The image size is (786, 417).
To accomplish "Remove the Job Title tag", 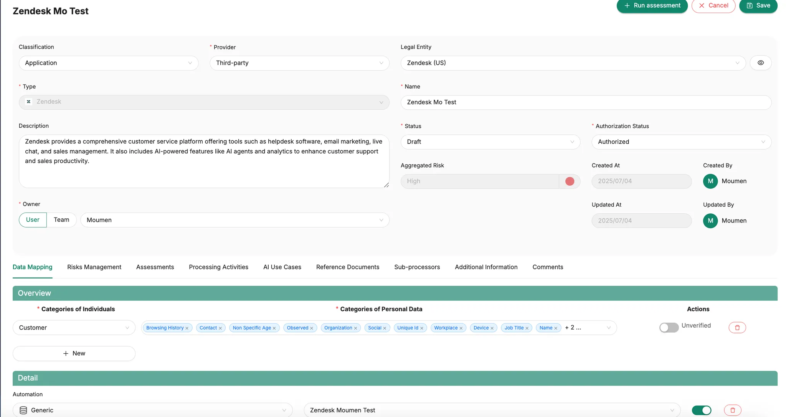I will (527, 328).
